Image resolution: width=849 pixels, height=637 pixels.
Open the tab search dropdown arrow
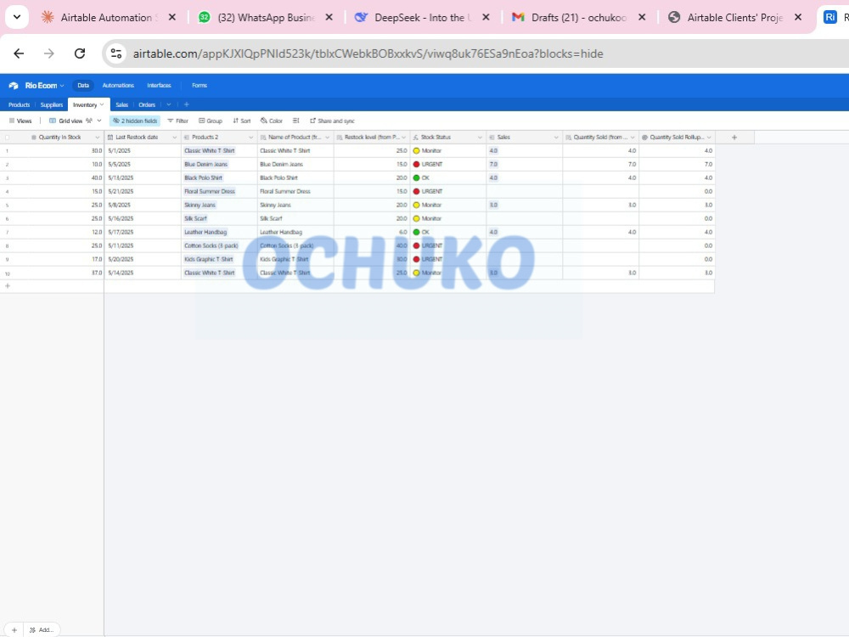(x=17, y=17)
